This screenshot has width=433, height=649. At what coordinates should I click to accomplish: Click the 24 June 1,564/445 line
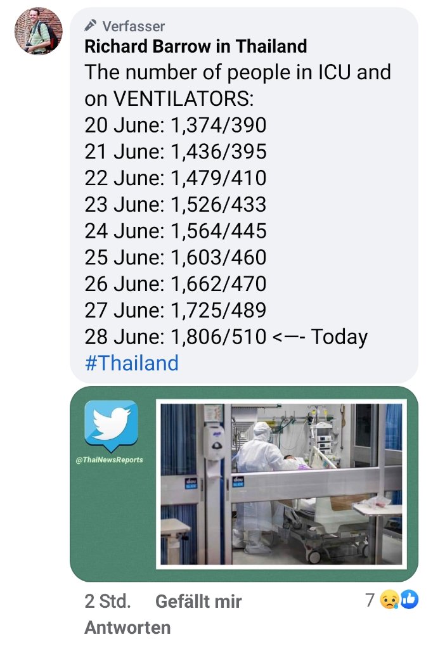coord(176,231)
